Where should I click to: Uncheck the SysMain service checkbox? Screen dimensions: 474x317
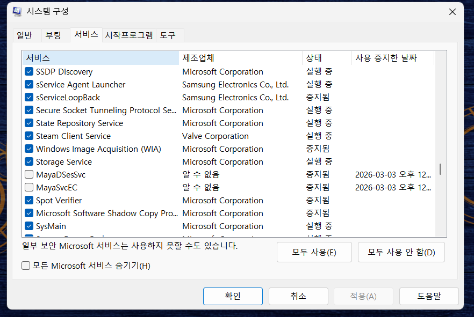coord(29,226)
